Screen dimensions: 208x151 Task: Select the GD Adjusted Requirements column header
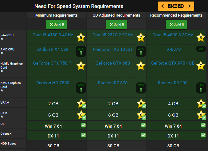[116, 15]
